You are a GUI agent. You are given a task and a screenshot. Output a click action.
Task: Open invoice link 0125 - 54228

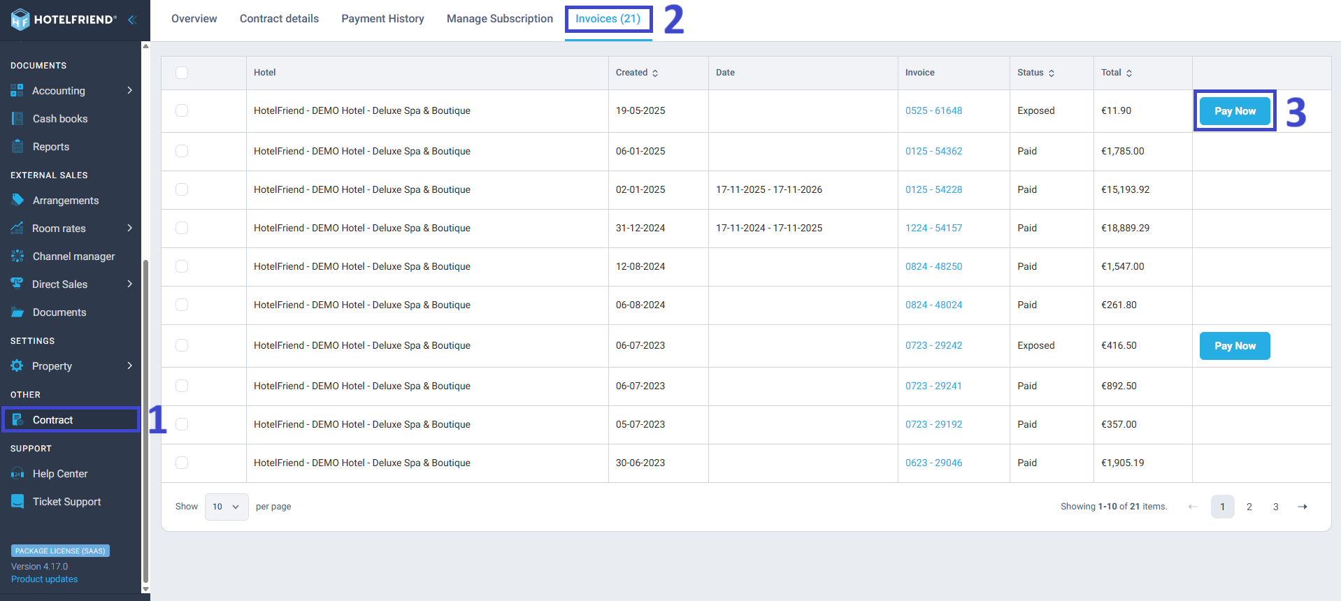933,189
